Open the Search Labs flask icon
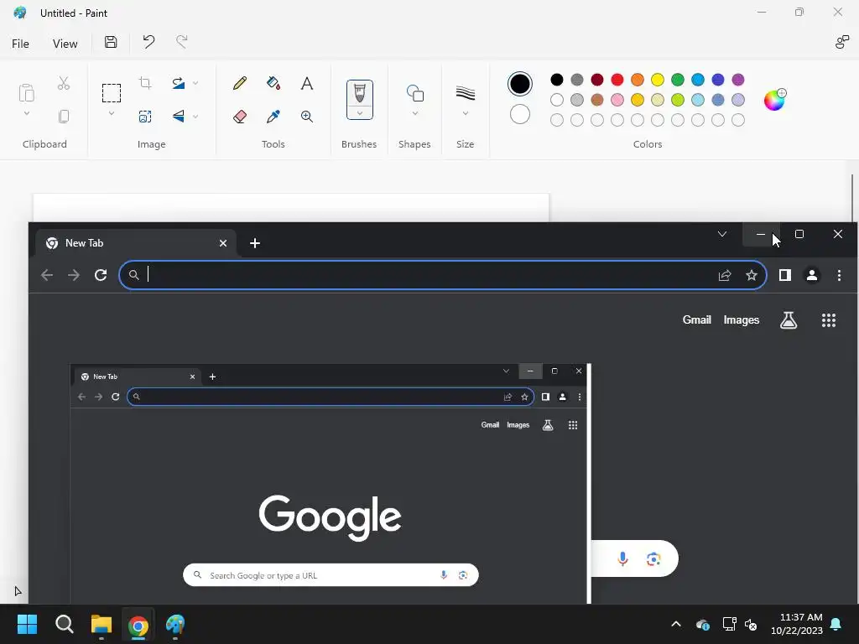 click(x=789, y=320)
